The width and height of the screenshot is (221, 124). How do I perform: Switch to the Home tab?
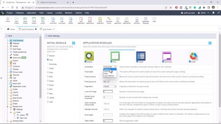[x=11, y=29]
